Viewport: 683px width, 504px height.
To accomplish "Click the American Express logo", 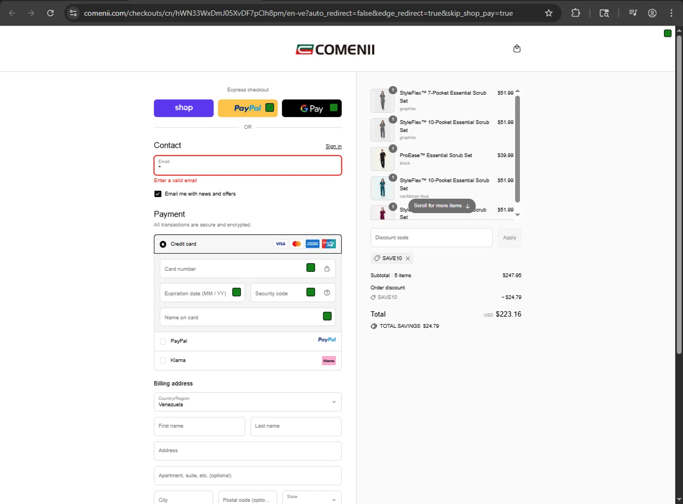I will [x=312, y=244].
